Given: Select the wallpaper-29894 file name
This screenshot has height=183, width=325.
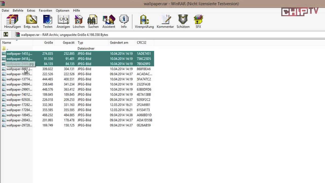Looking at the screenshot, I should [19, 84].
